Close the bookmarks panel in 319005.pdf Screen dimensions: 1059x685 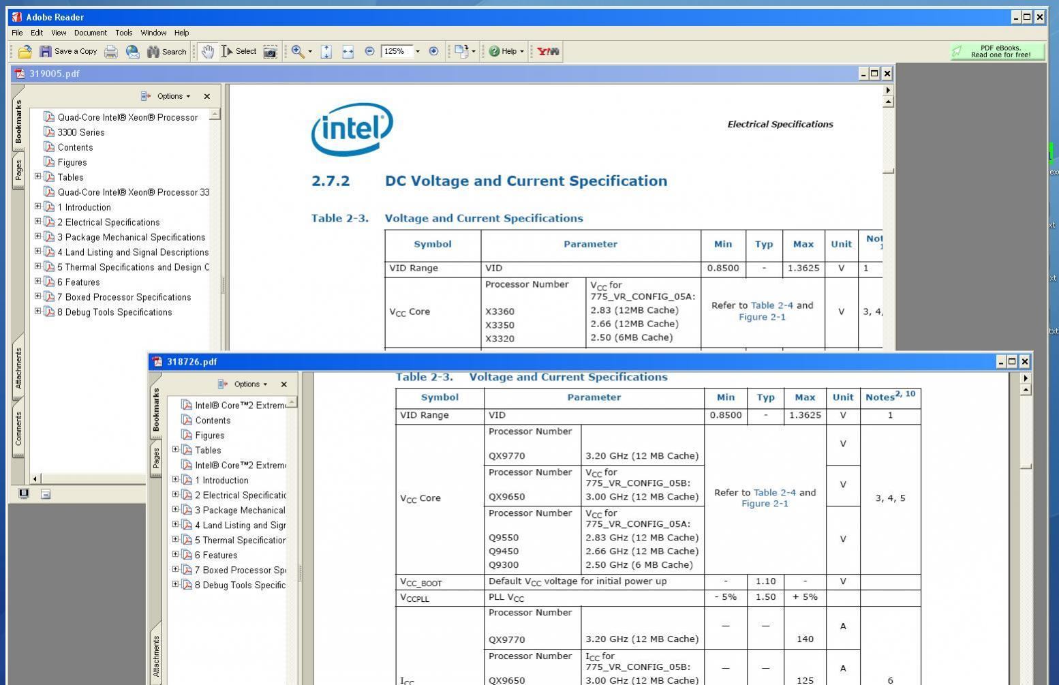pyautogui.click(x=207, y=96)
